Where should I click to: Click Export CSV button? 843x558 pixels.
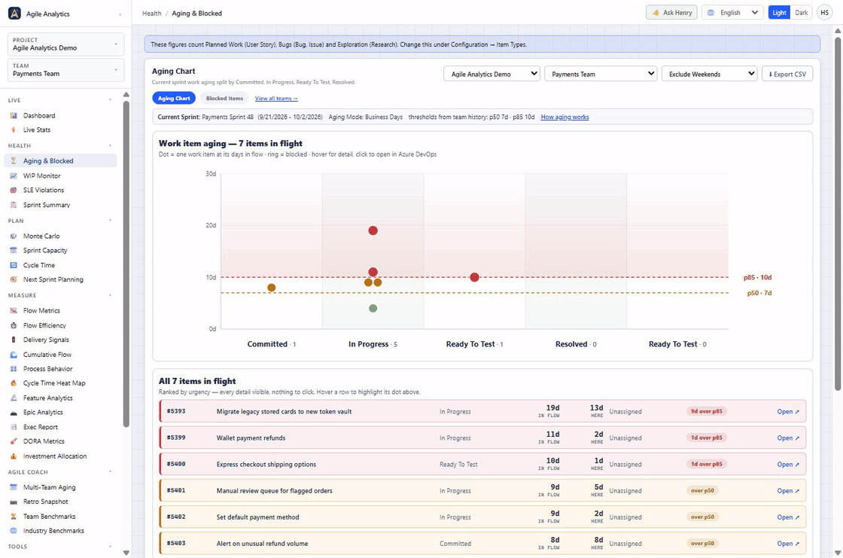click(787, 75)
